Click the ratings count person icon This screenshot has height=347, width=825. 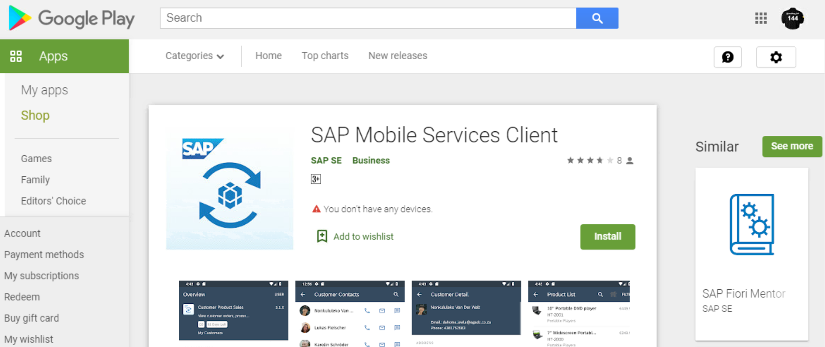pyautogui.click(x=630, y=161)
